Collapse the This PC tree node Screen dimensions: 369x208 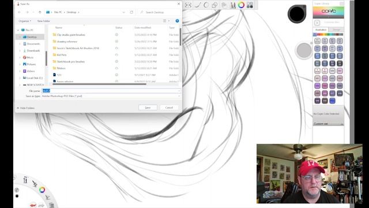pyautogui.click(x=18, y=30)
